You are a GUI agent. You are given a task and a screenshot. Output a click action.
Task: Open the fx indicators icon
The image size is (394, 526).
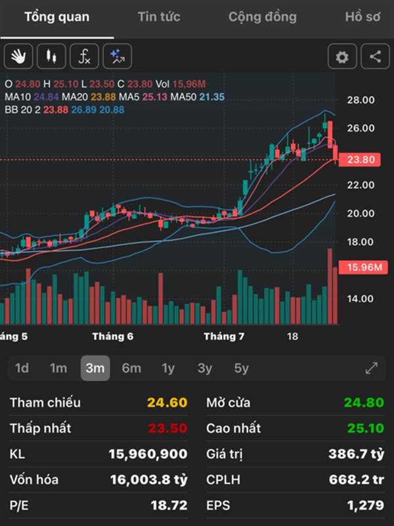pyautogui.click(x=84, y=56)
